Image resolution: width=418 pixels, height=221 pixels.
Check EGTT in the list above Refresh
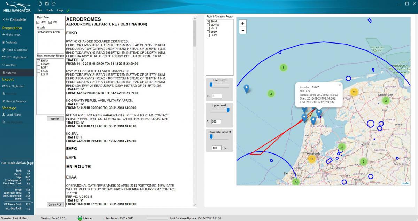[39, 68]
